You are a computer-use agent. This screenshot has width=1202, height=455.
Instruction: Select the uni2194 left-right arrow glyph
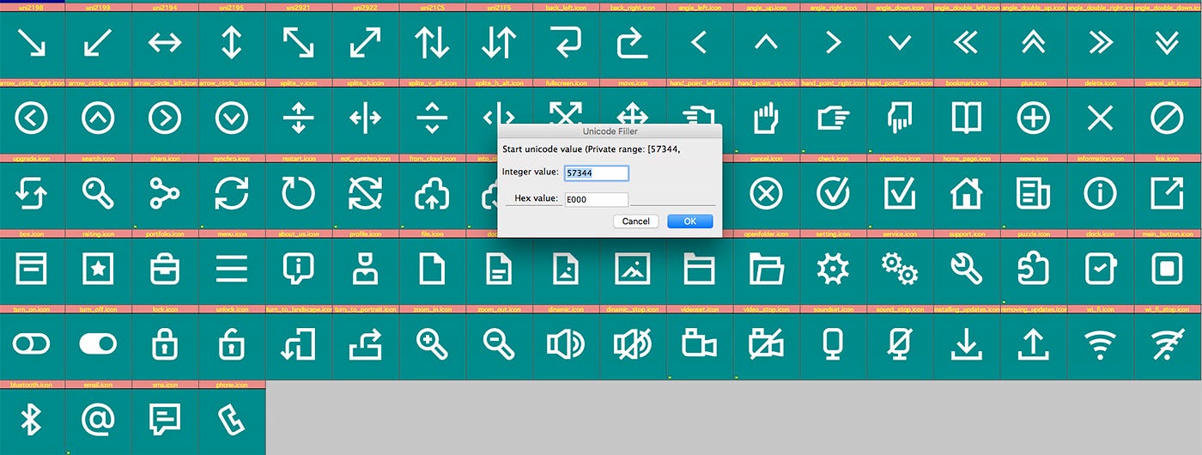click(165, 43)
